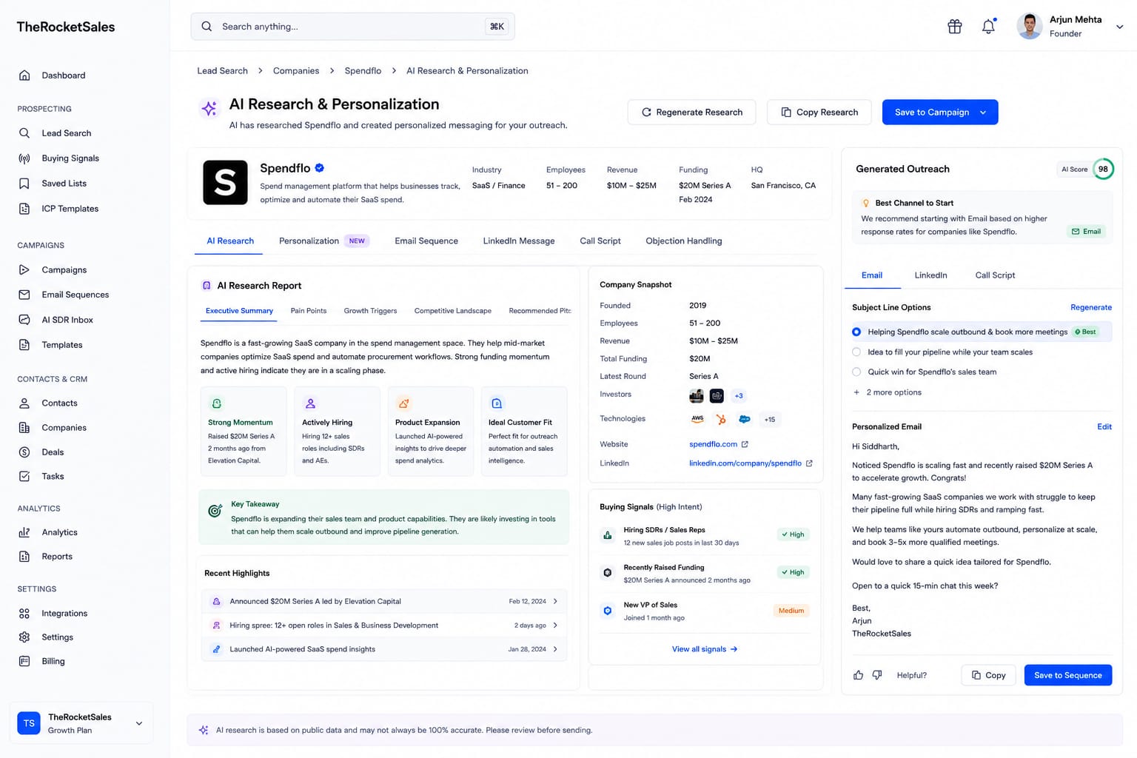The image size is (1137, 758).
Task: Click the Dashboard home icon
Action: point(24,76)
